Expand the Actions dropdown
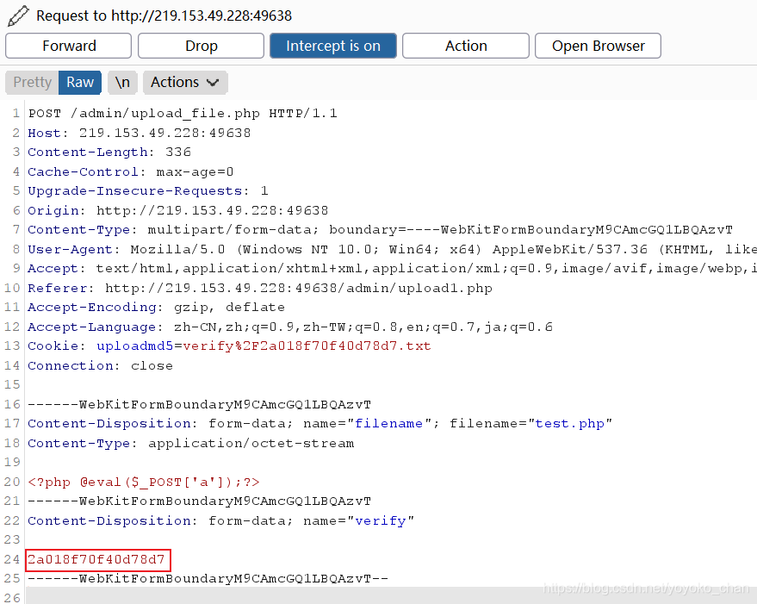The image size is (757, 604). click(185, 82)
